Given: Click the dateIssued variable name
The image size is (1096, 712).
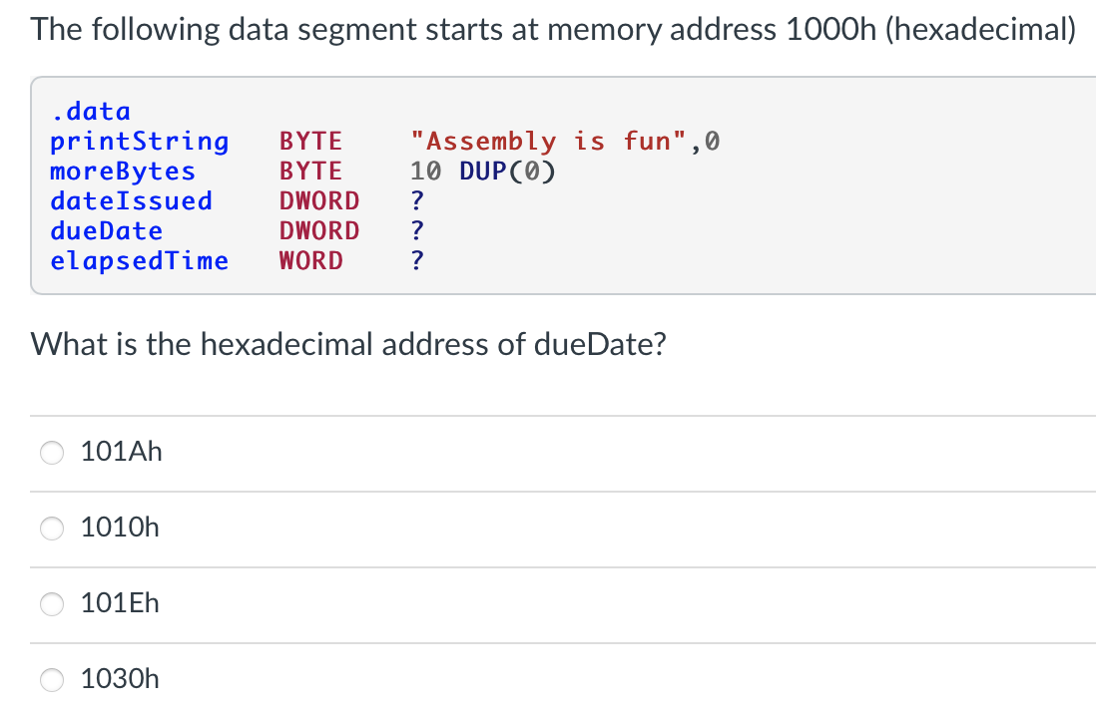Looking at the screenshot, I should (x=131, y=200).
